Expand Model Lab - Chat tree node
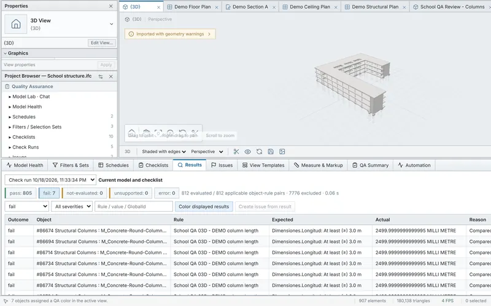This screenshot has height=306, width=491. (x=10, y=97)
